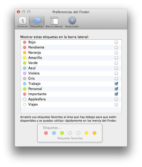Check the Viajes sidebar checkbox
This screenshot has height=167, width=142.
tap(116, 105)
